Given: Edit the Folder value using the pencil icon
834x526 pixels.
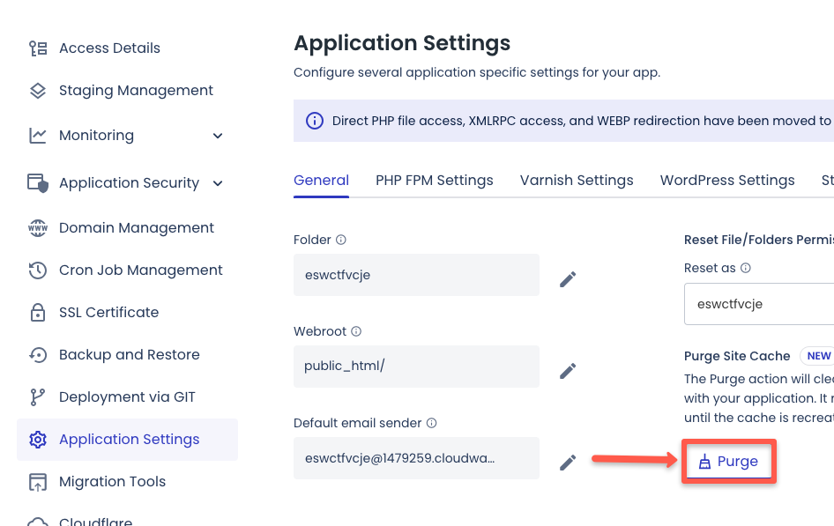Looking at the screenshot, I should click(x=568, y=278).
